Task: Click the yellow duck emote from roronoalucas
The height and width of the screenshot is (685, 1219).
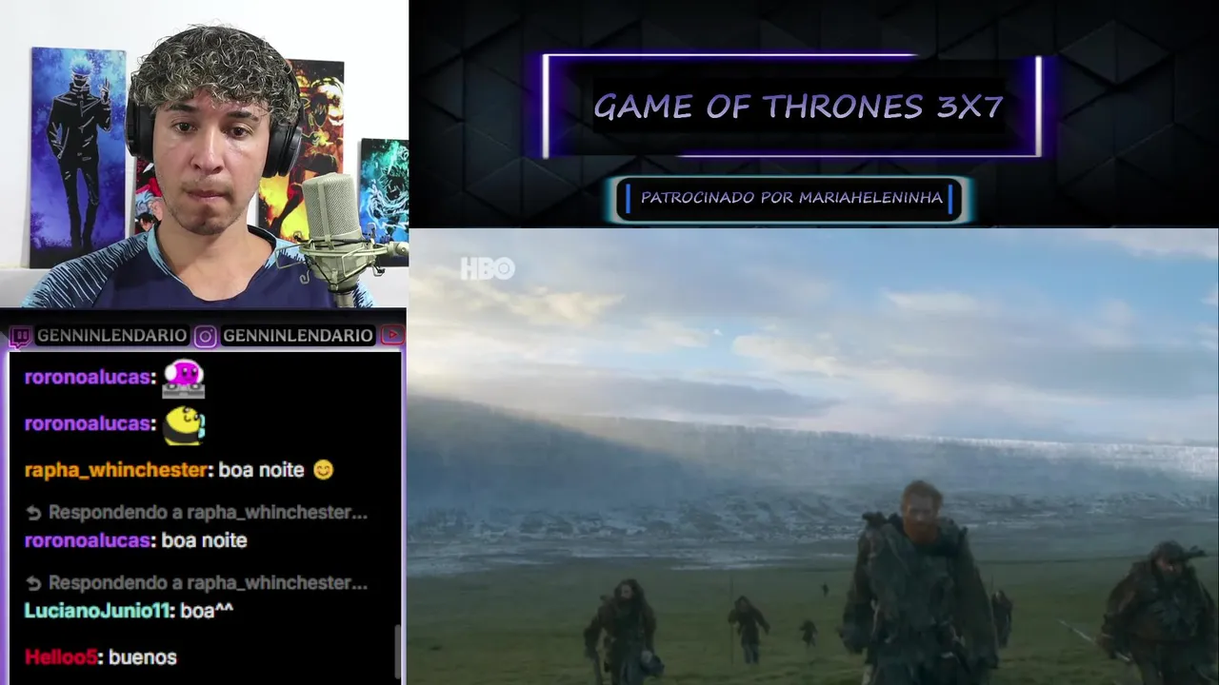Action: [x=183, y=424]
